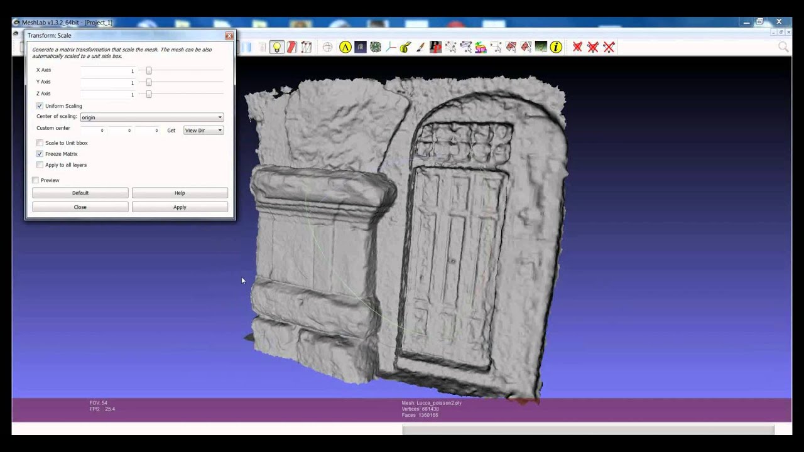
Task: Click the wireframe vertices toolbar icon
Action: point(307,47)
